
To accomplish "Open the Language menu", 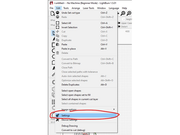I will tap(114, 8).
